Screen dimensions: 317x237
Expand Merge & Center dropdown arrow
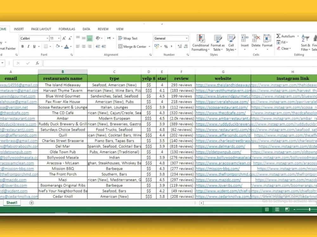pyautogui.click(x=149, y=46)
